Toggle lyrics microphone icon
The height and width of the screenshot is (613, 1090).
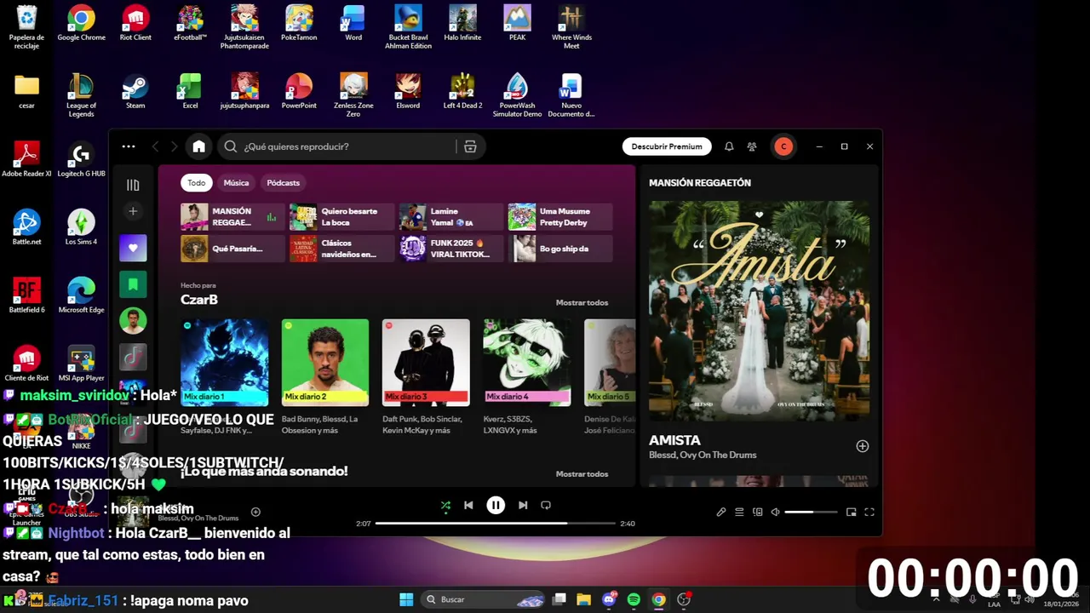click(721, 512)
